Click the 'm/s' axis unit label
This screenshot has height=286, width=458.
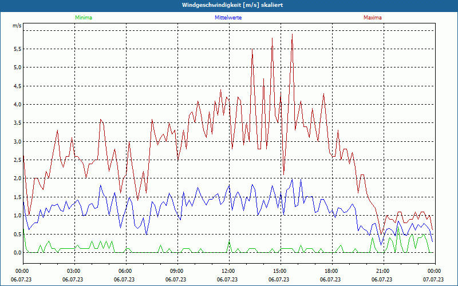[x=17, y=26]
